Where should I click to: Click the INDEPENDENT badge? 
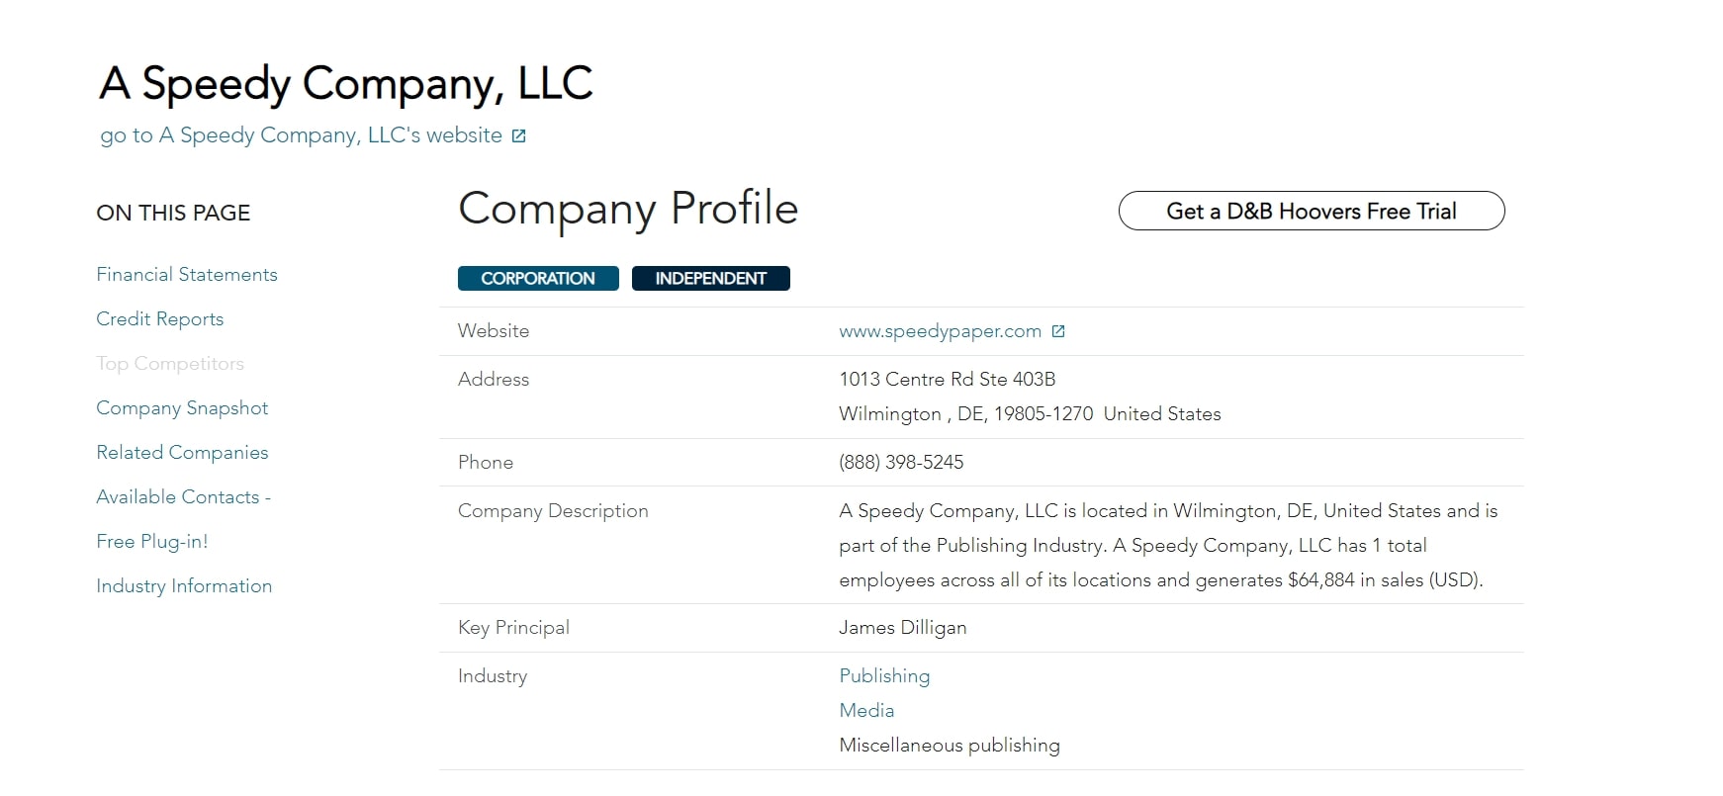[711, 279]
